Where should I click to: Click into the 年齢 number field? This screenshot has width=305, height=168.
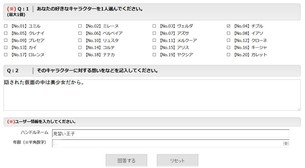coord(167,143)
